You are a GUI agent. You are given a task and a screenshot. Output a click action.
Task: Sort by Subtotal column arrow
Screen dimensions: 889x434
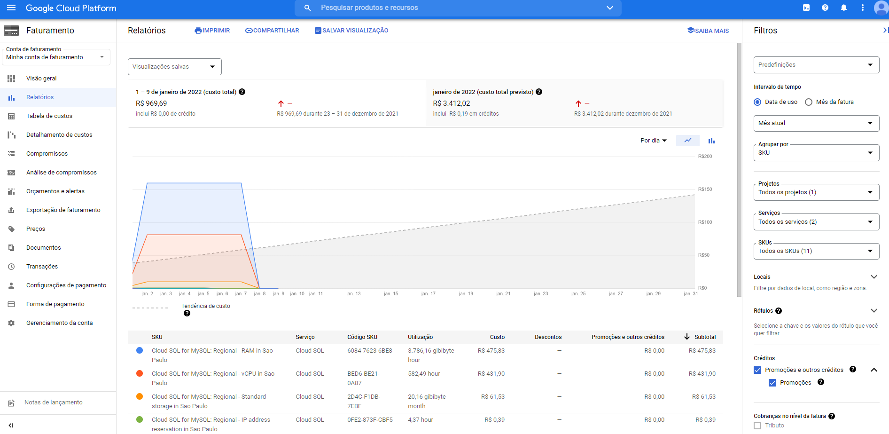[x=687, y=337]
